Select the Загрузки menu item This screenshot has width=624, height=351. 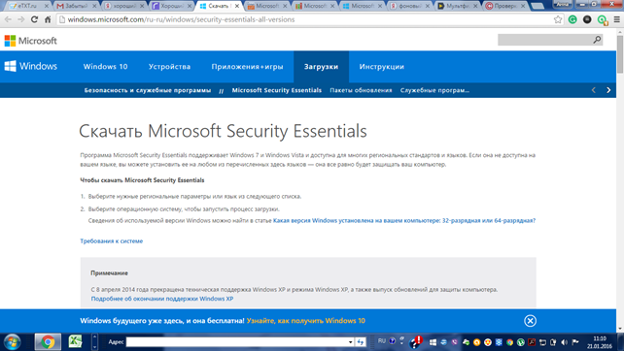click(x=321, y=67)
